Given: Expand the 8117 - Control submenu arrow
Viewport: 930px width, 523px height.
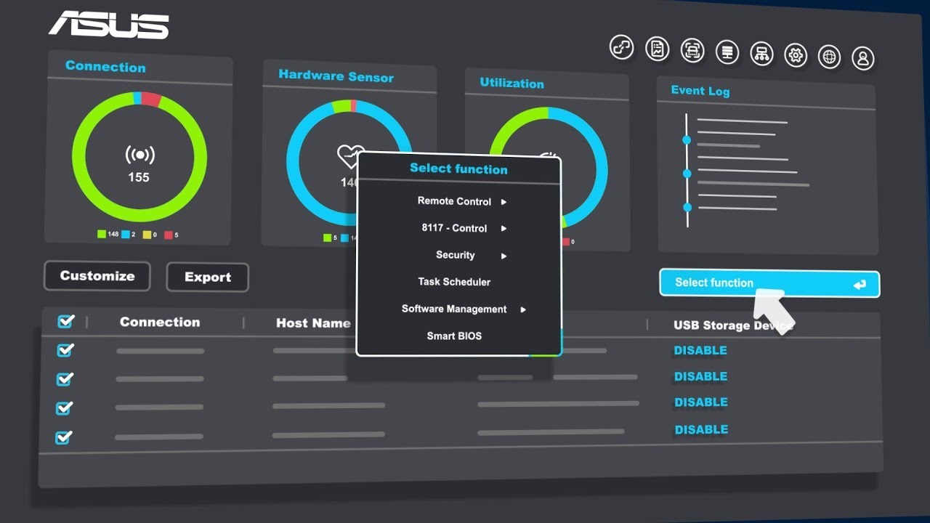Looking at the screenshot, I should 504,229.
